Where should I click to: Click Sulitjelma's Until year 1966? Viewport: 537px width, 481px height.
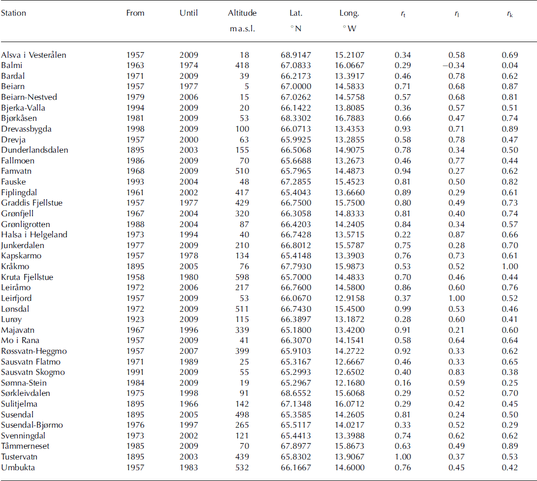pos(189,404)
